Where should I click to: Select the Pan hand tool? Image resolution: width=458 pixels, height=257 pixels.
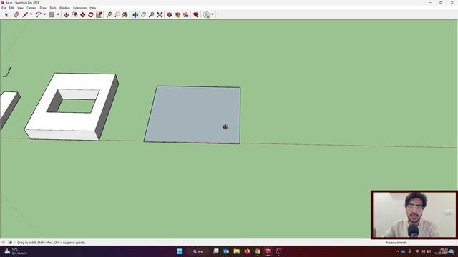(x=143, y=14)
